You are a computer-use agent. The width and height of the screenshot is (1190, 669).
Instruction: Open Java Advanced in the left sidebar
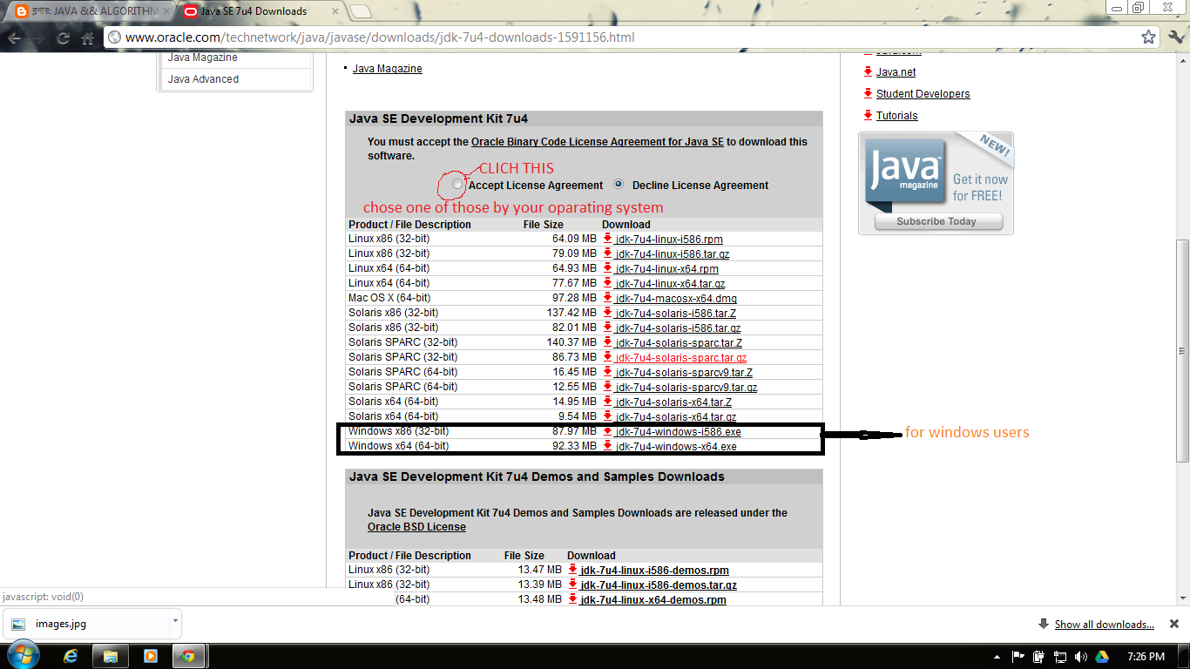click(x=203, y=78)
